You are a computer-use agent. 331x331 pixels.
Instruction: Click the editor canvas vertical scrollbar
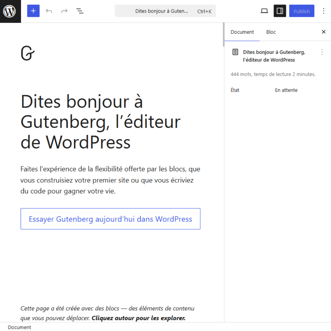click(224, 34)
